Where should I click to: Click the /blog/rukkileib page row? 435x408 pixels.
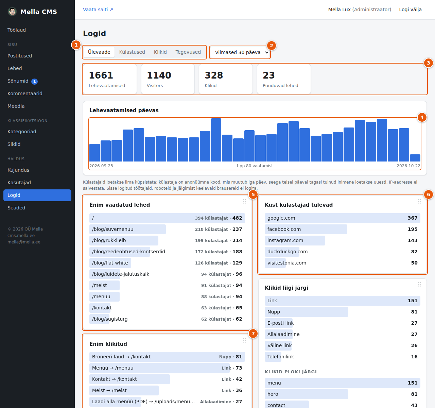(x=167, y=240)
